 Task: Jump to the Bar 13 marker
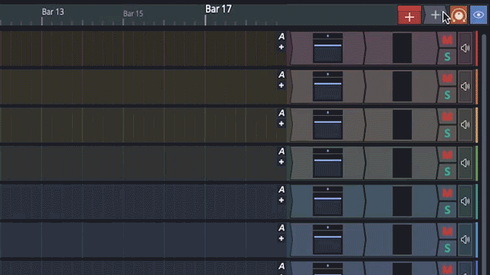[x=53, y=12]
